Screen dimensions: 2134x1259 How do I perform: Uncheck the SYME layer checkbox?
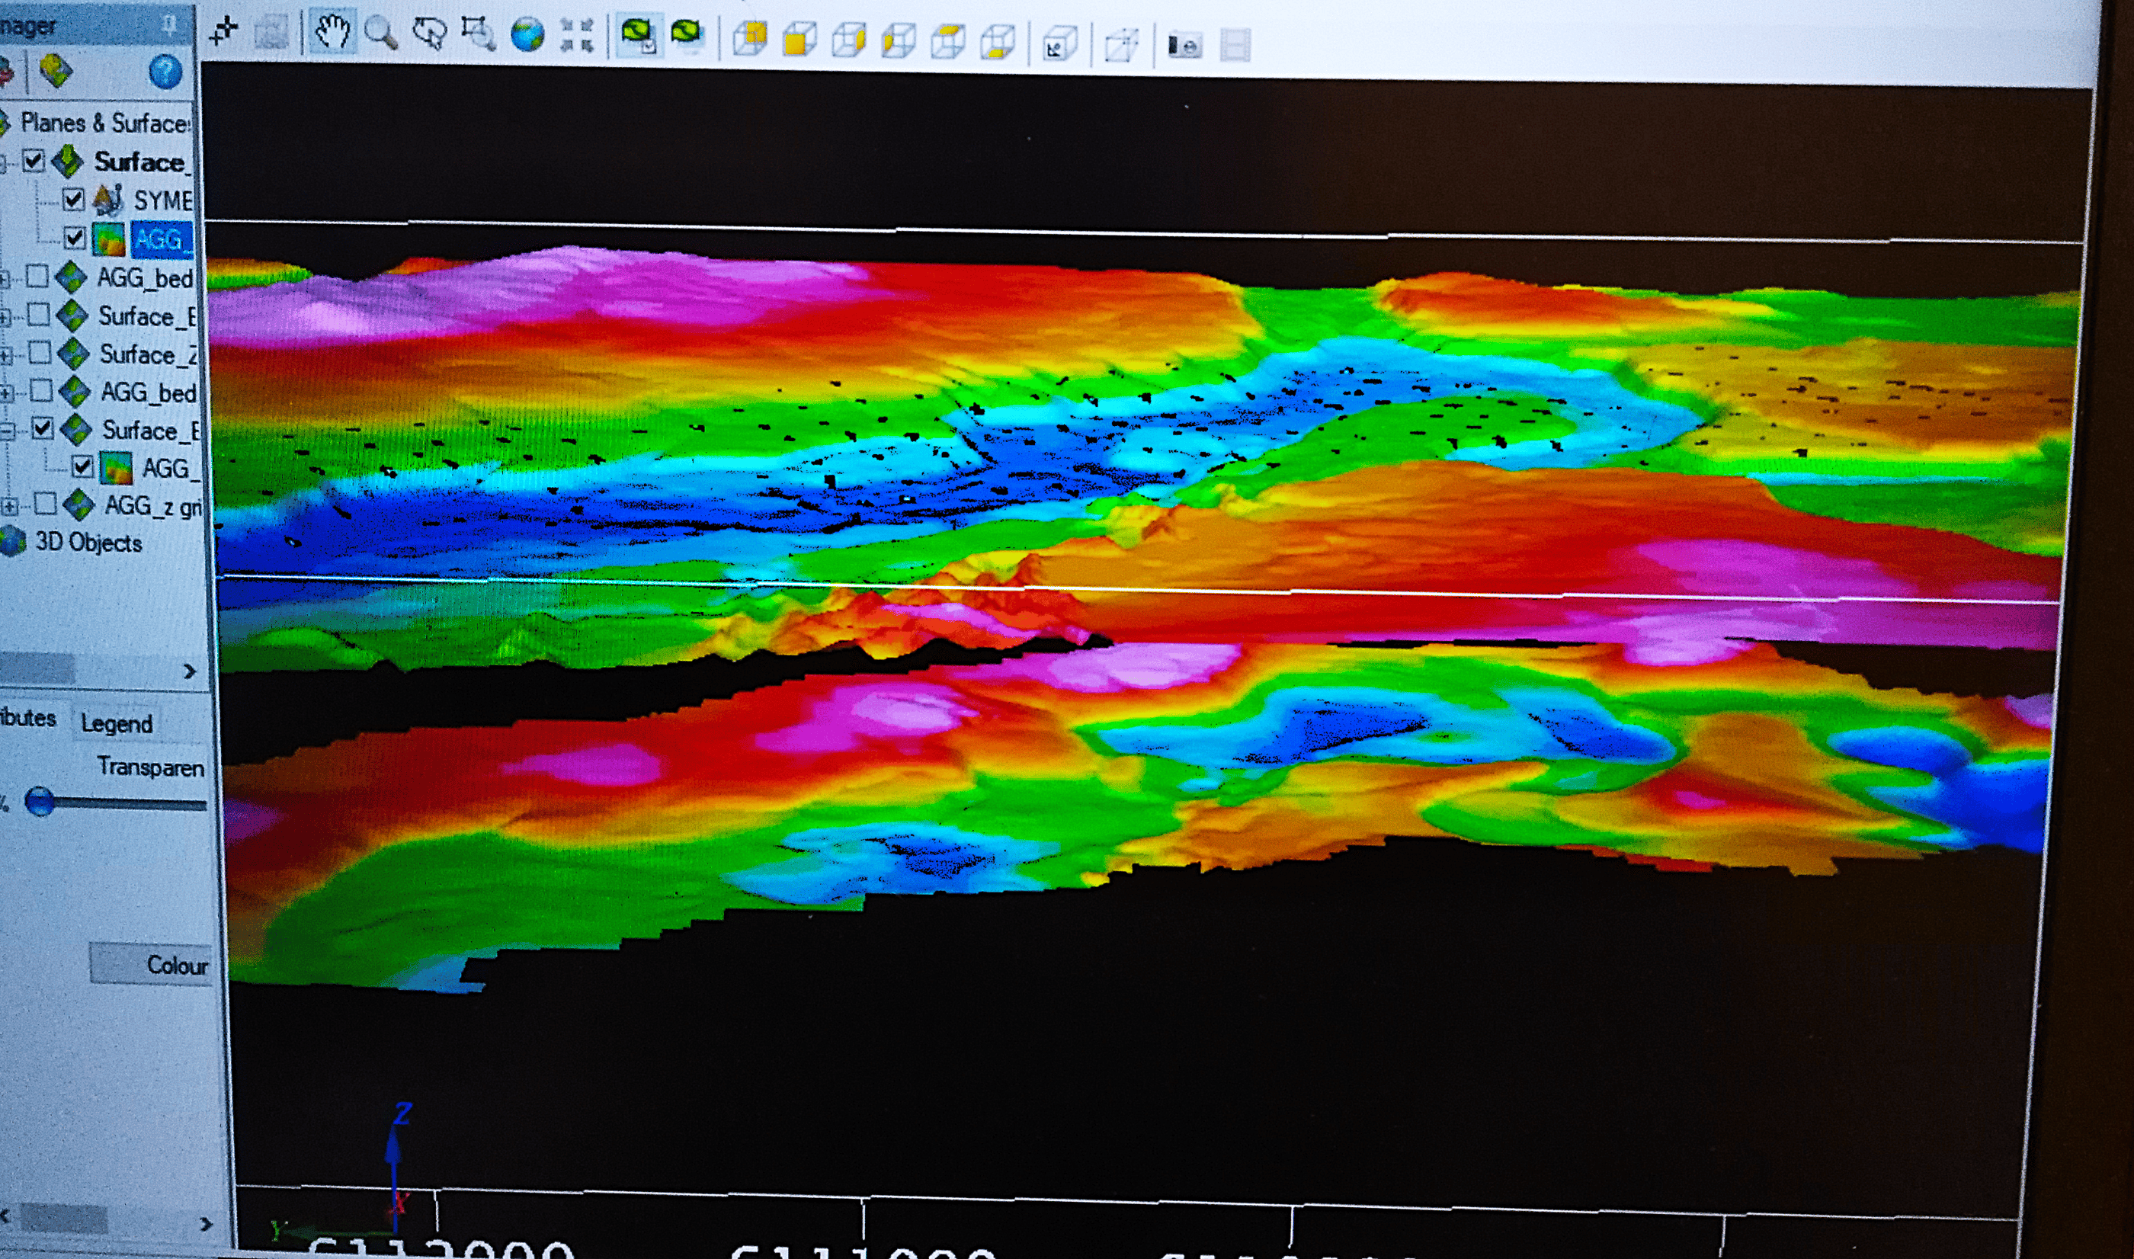74,200
